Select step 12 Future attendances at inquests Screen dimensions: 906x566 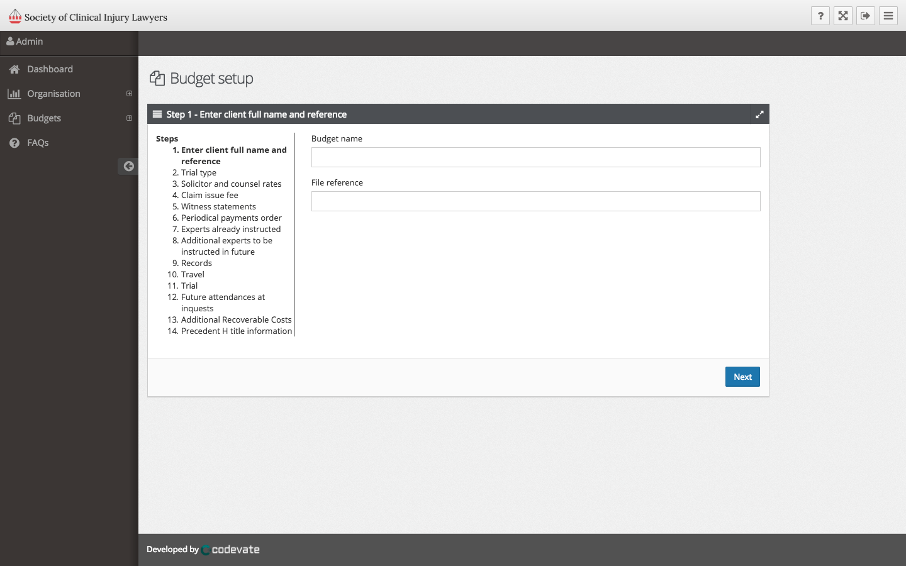click(223, 302)
